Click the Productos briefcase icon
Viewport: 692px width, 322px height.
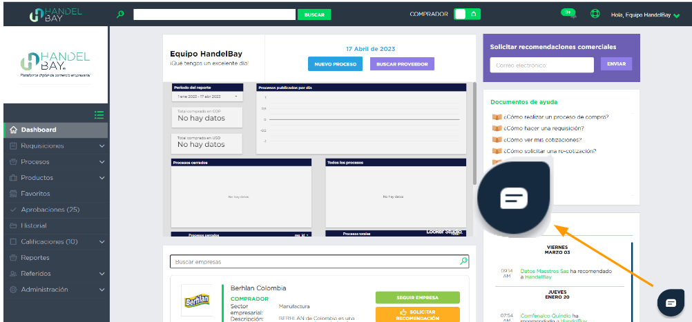tap(13, 178)
